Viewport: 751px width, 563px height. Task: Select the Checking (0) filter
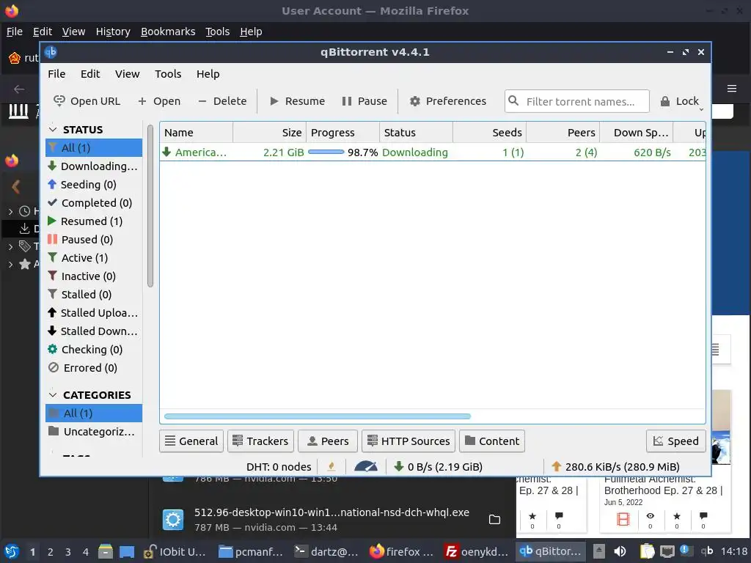pos(94,350)
